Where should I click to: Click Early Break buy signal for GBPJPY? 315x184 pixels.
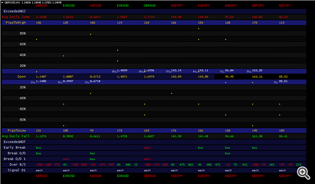pyautogui.click(x=255, y=148)
